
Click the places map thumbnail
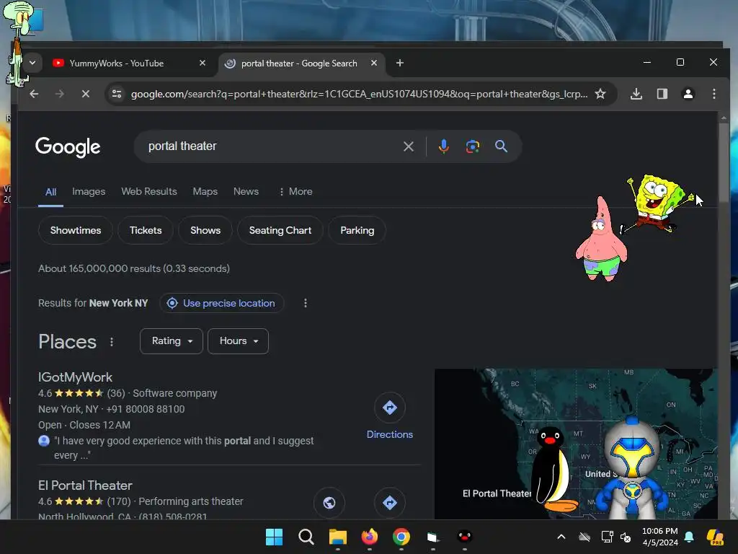tap(576, 444)
